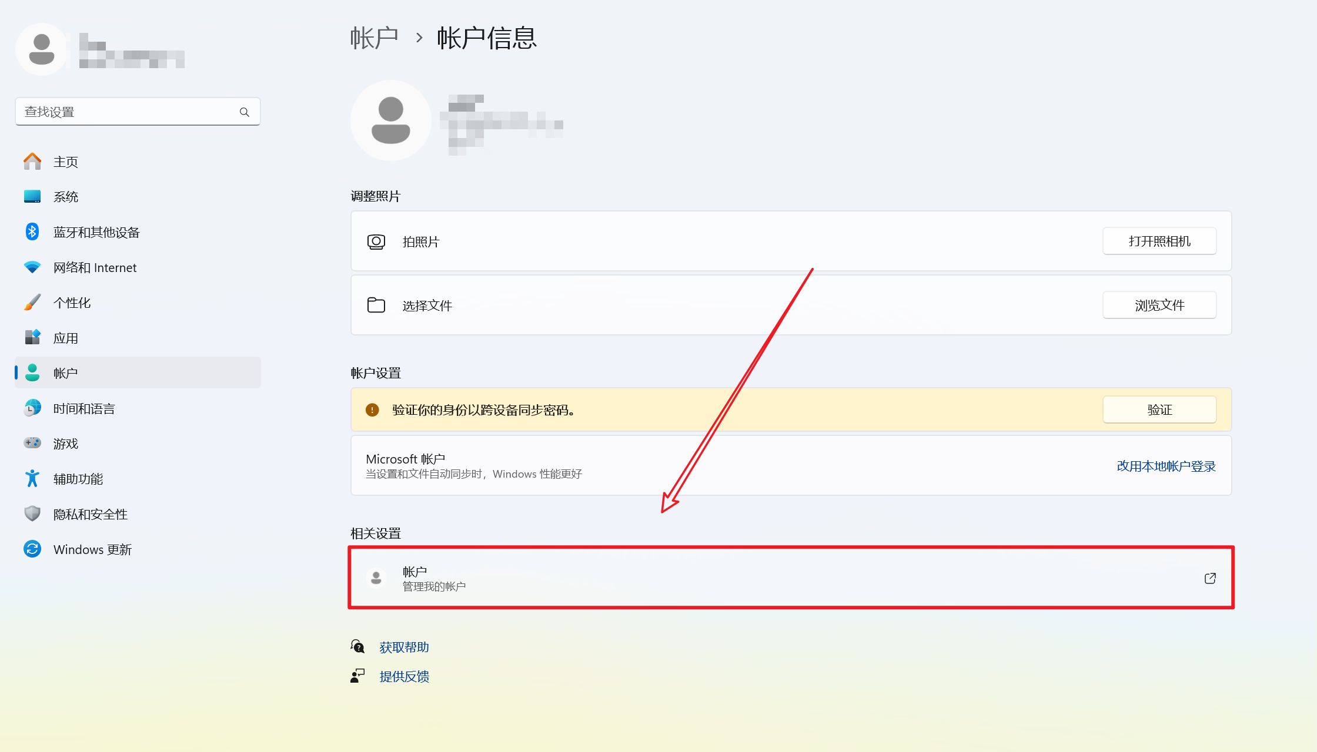1317x752 pixels.
Task: Click the game controller icon for 游戏
Action: [32, 444]
